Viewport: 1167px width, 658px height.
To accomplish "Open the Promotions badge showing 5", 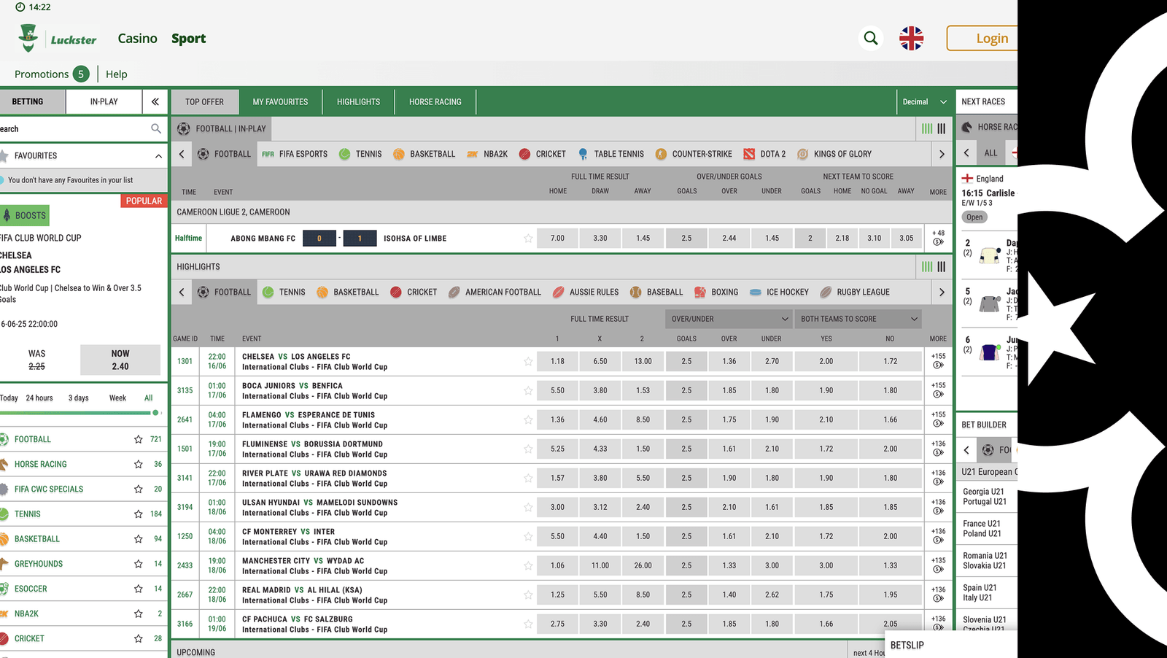I will coord(81,74).
